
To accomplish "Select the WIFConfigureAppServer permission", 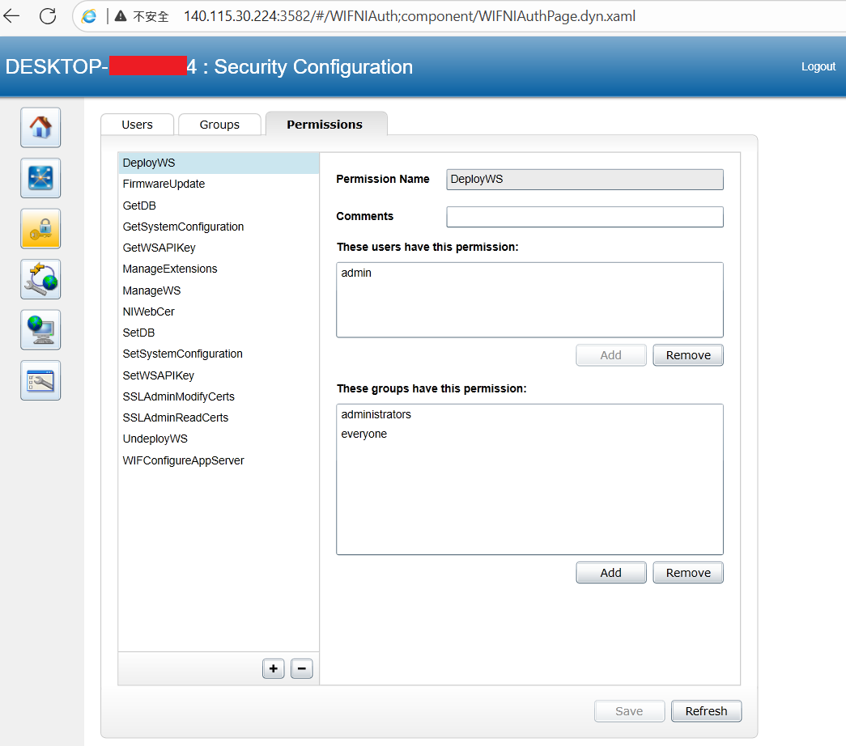I will (219, 460).
